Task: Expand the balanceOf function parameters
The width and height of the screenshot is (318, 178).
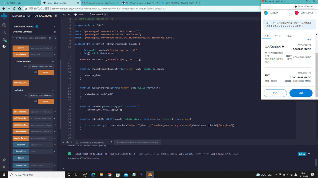Action: (x=55, y=145)
